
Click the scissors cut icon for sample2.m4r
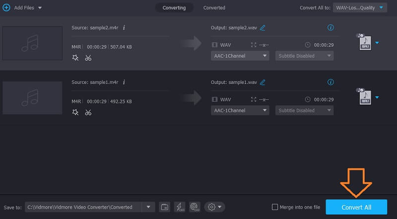pos(88,58)
